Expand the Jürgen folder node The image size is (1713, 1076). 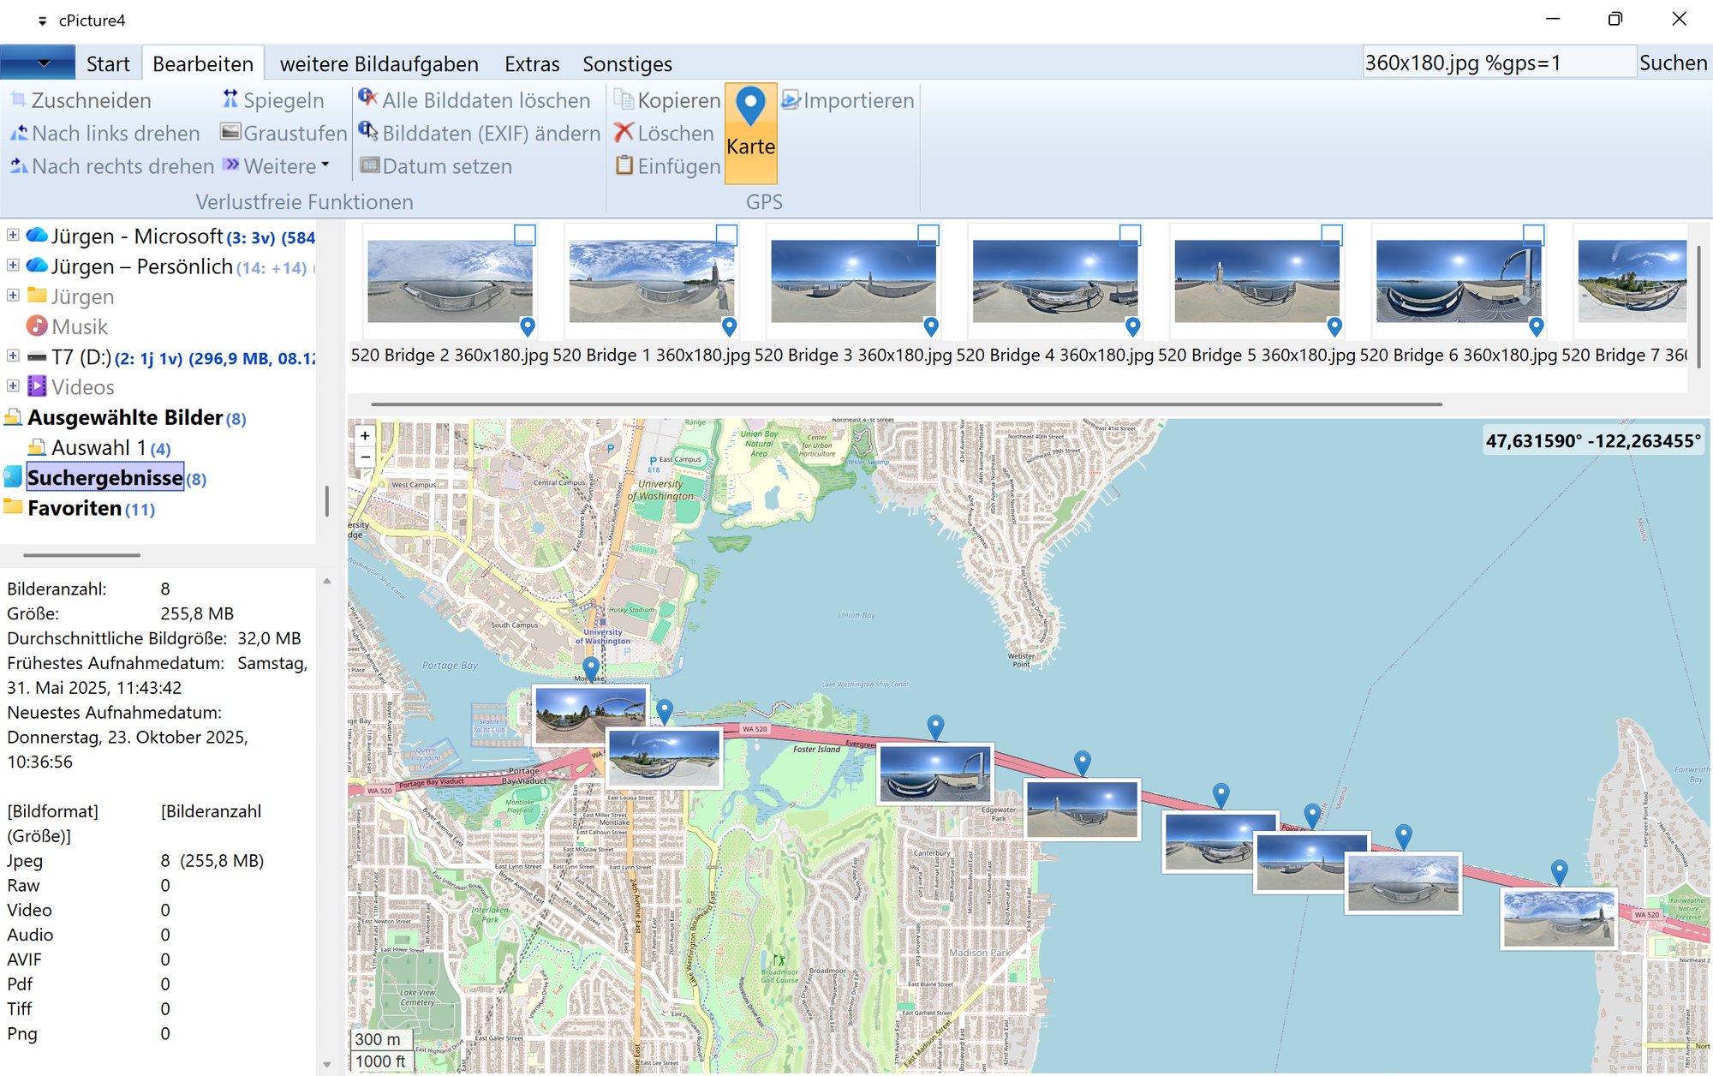click(13, 295)
